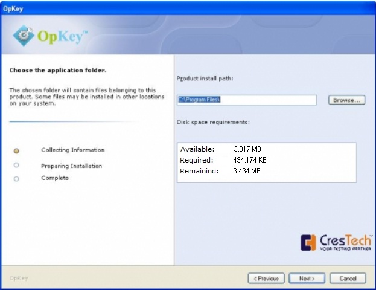Return with the Previous button
This screenshot has height=290, width=376.
(x=266, y=279)
